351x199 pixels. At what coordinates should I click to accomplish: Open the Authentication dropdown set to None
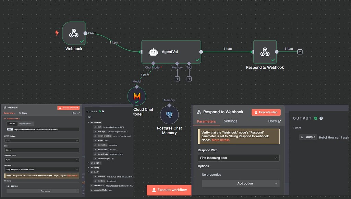click(x=41, y=160)
